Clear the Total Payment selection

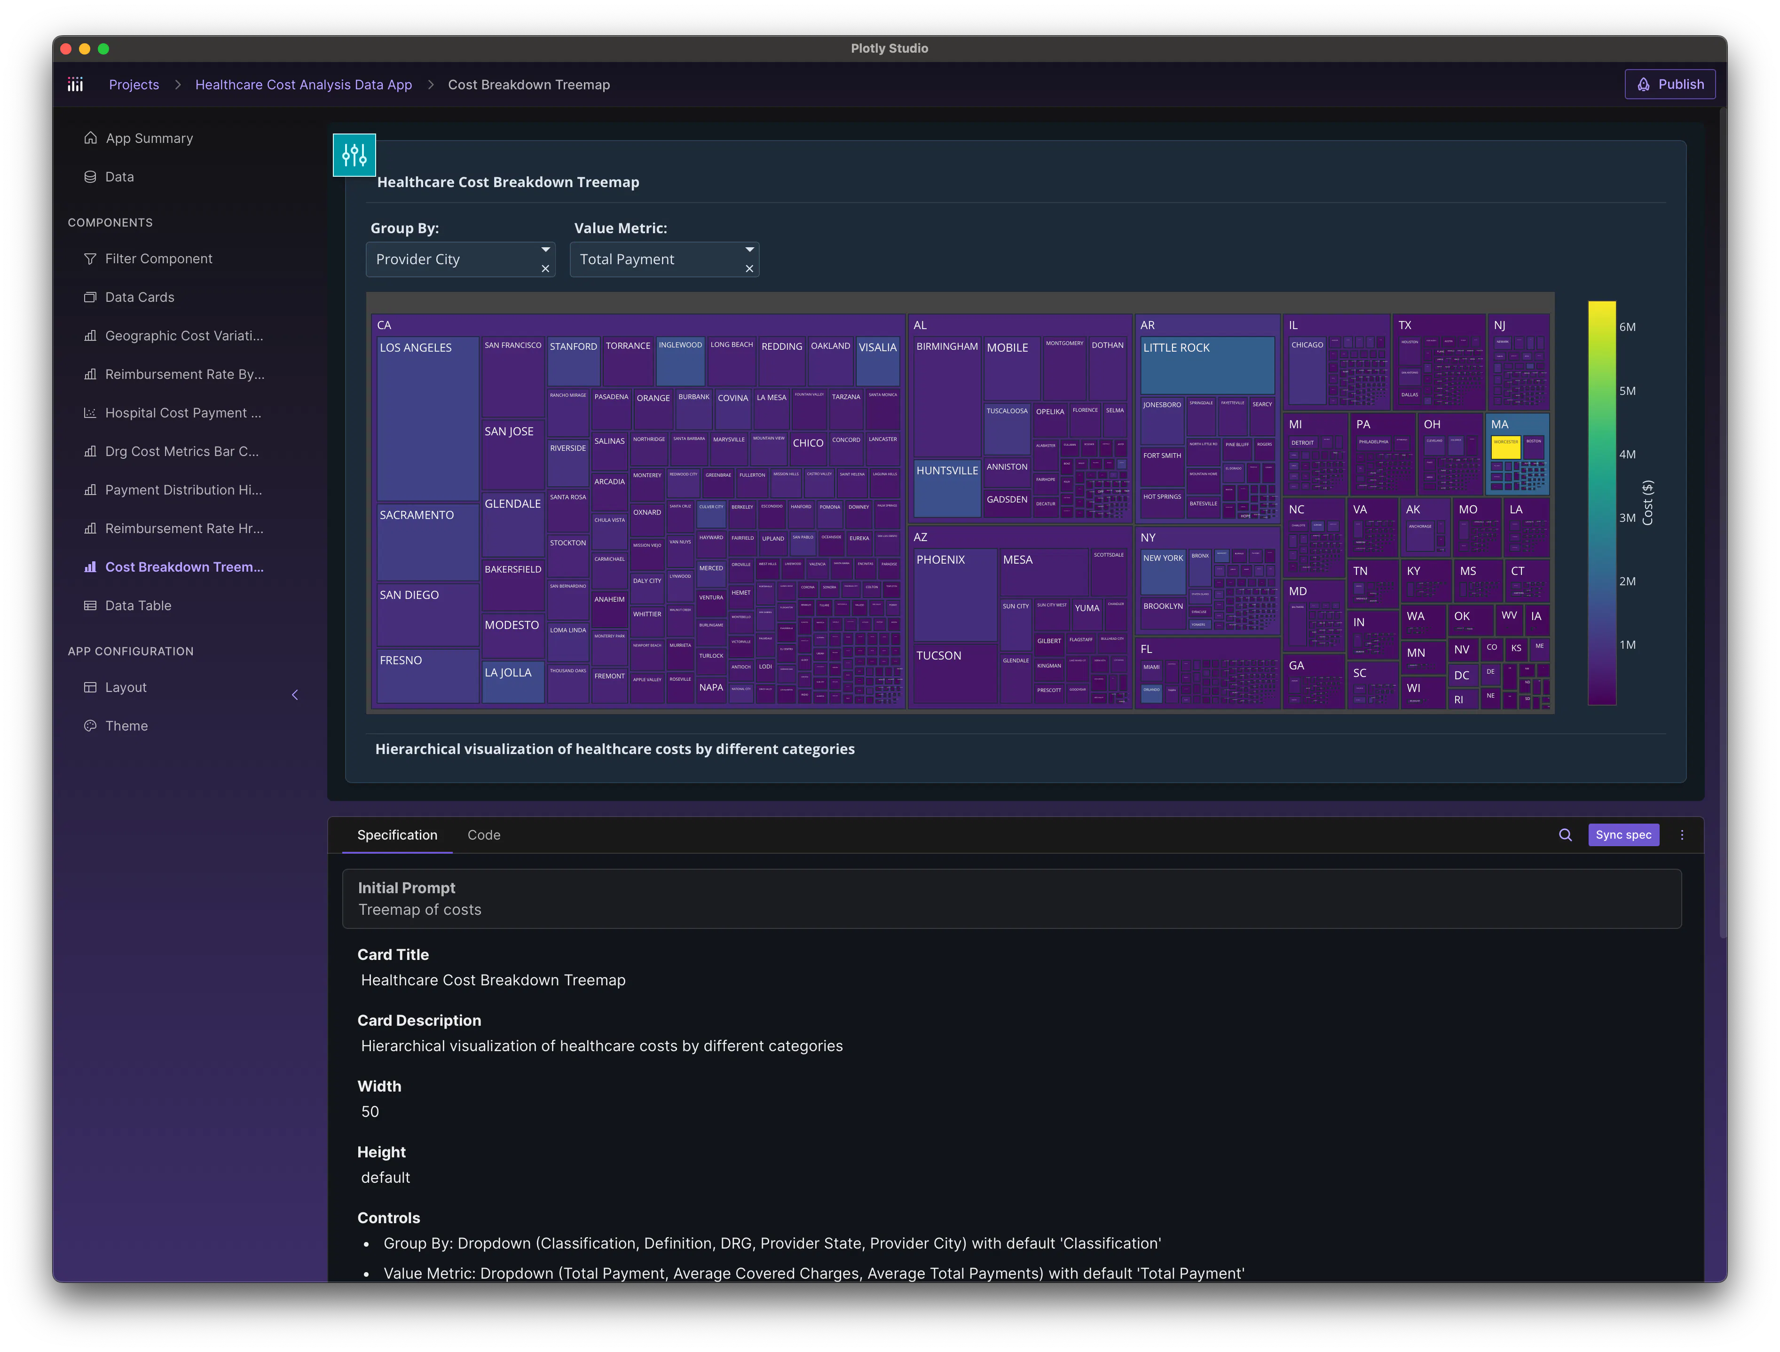tap(749, 269)
